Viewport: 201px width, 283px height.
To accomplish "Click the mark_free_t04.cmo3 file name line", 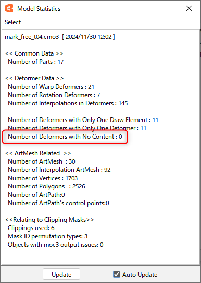I will point(60,37).
